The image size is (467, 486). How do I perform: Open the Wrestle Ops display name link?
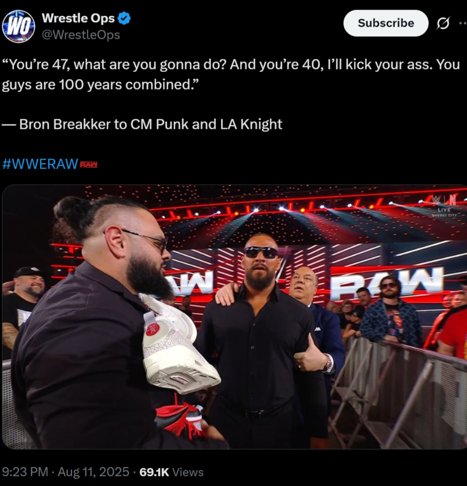tap(78, 18)
